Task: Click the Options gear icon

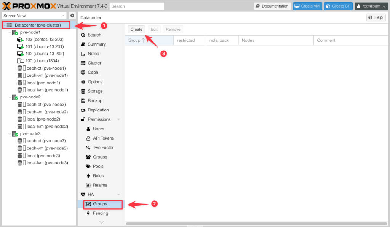Action: (x=83, y=82)
